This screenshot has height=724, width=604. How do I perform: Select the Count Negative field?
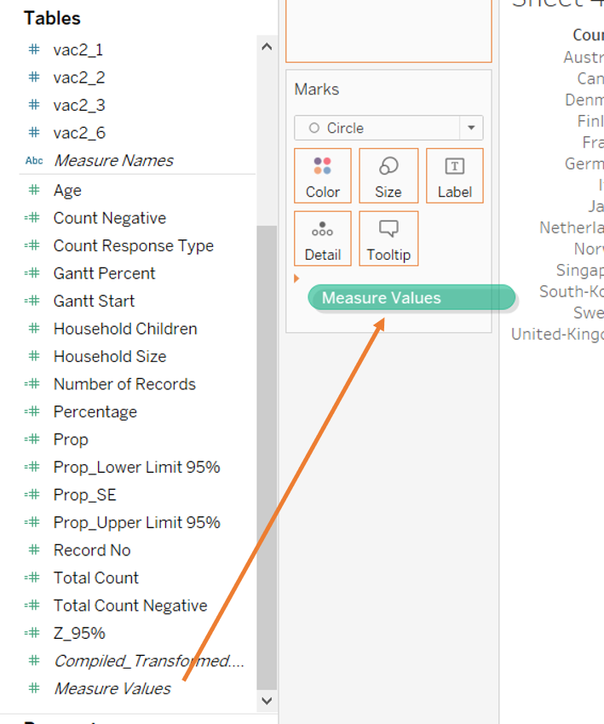[x=109, y=218]
